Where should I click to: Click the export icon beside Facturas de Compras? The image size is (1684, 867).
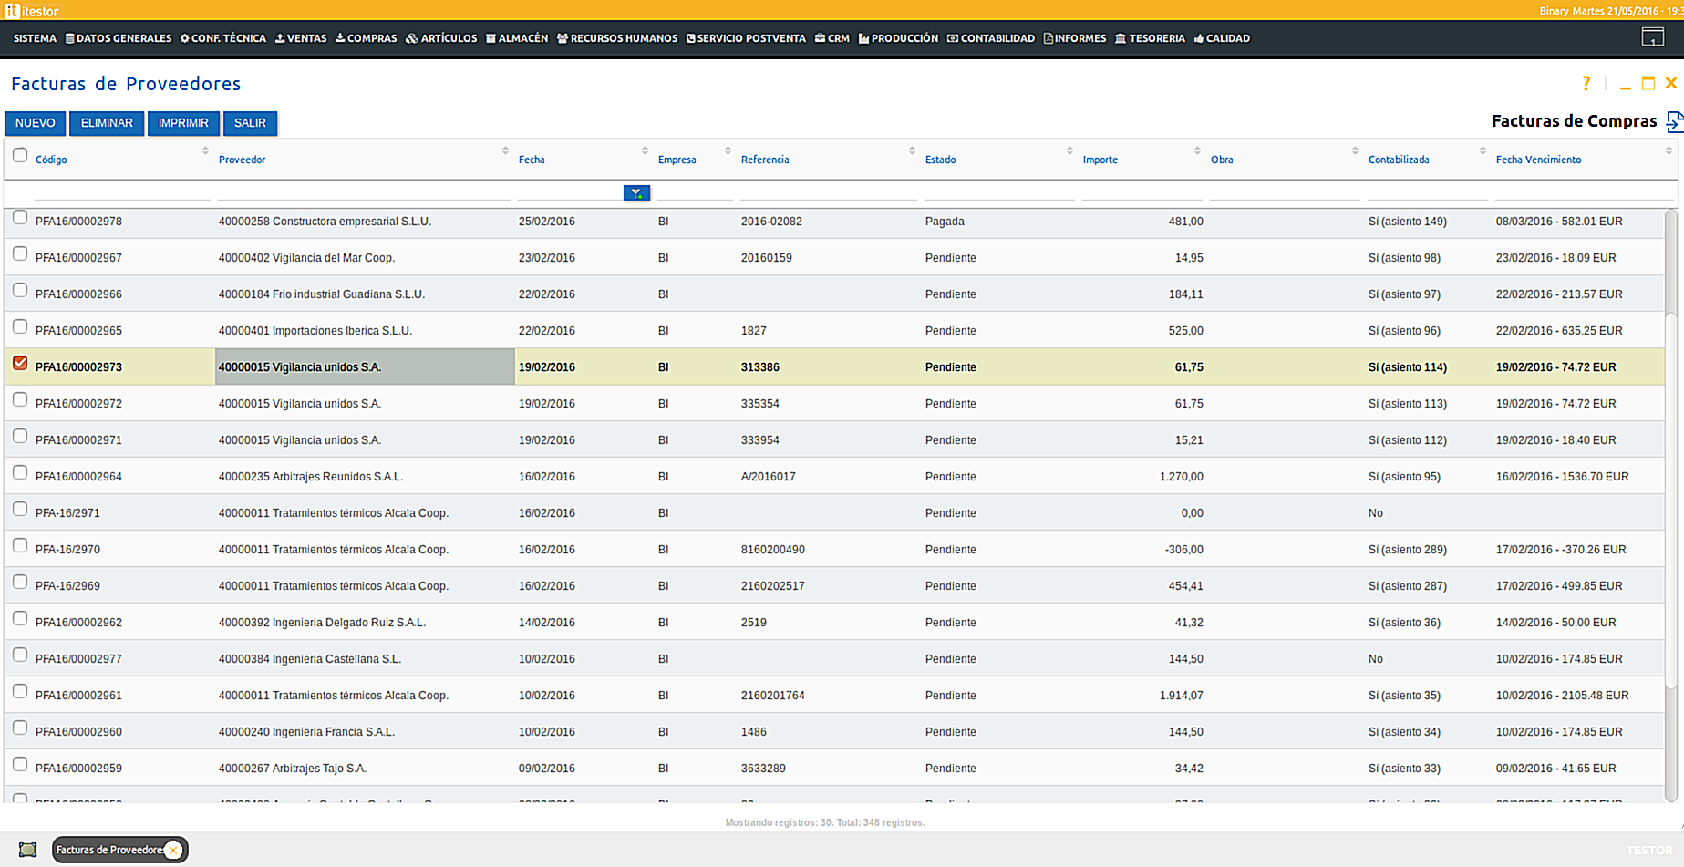(1674, 121)
